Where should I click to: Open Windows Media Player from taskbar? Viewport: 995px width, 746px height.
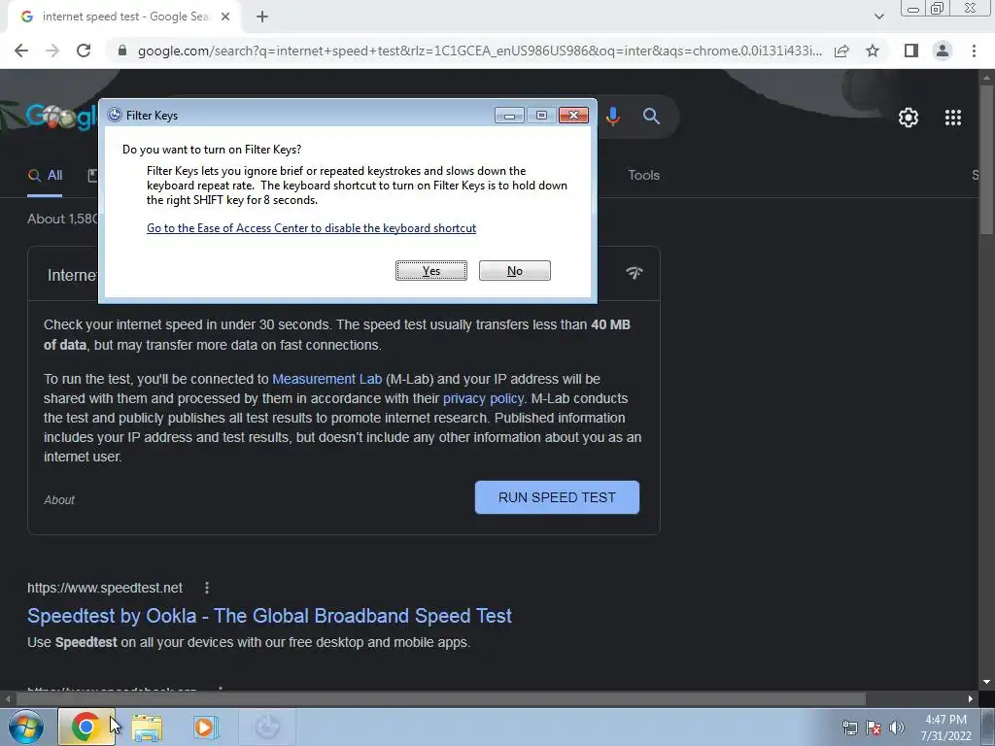[x=204, y=728]
